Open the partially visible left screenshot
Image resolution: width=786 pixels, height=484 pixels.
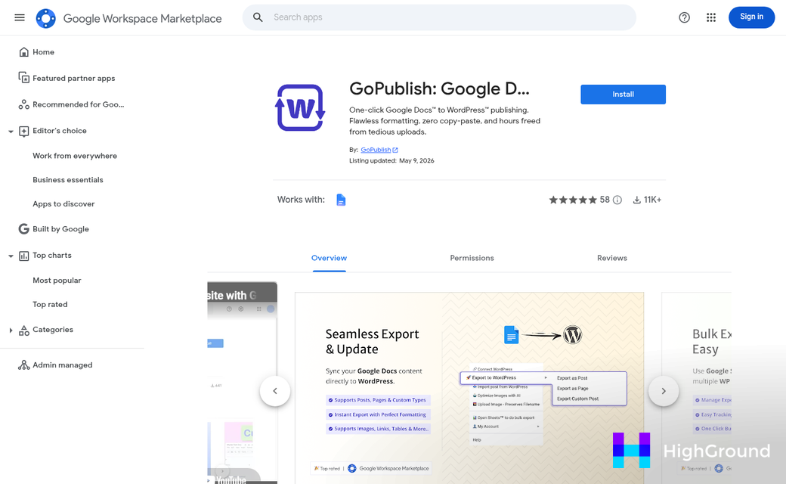click(242, 383)
